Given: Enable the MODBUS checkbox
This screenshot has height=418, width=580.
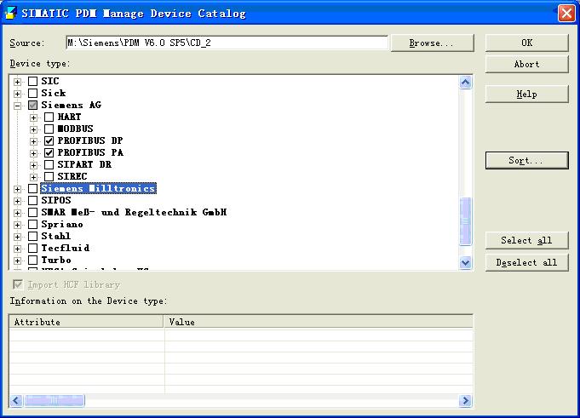Looking at the screenshot, I should click(x=49, y=129).
